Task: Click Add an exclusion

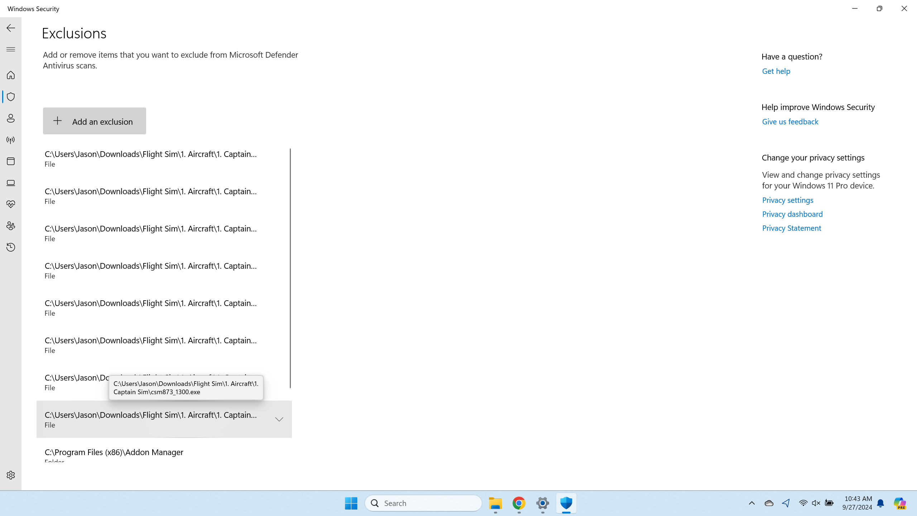Action: 94,121
